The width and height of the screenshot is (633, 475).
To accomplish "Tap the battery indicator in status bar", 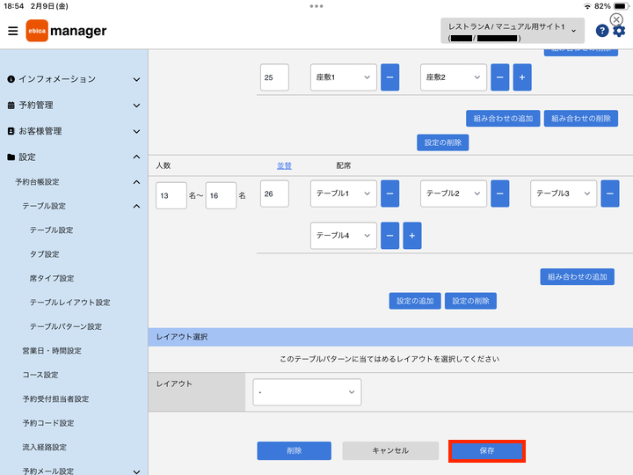I will 621,6.
